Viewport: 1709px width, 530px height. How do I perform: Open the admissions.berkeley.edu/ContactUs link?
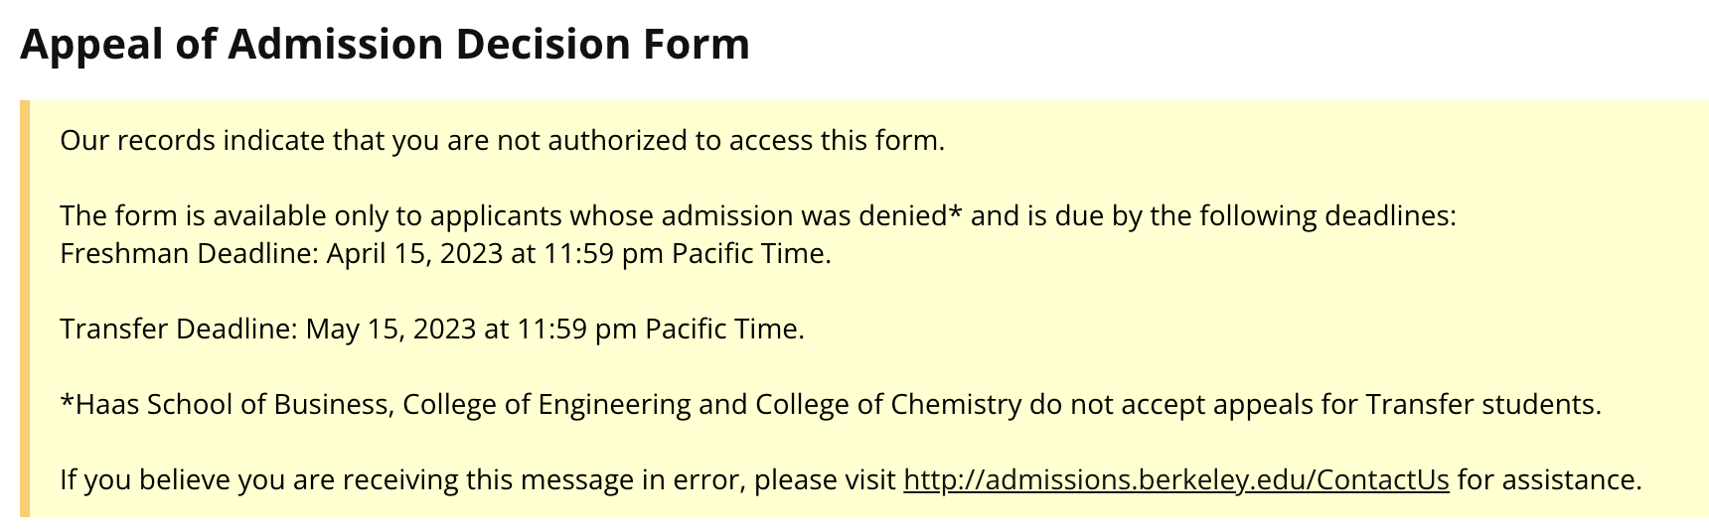point(1175,480)
